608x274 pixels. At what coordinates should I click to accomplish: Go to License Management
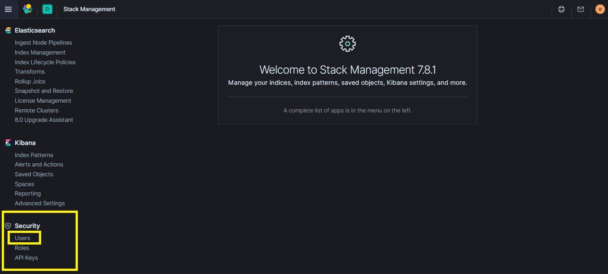43,100
